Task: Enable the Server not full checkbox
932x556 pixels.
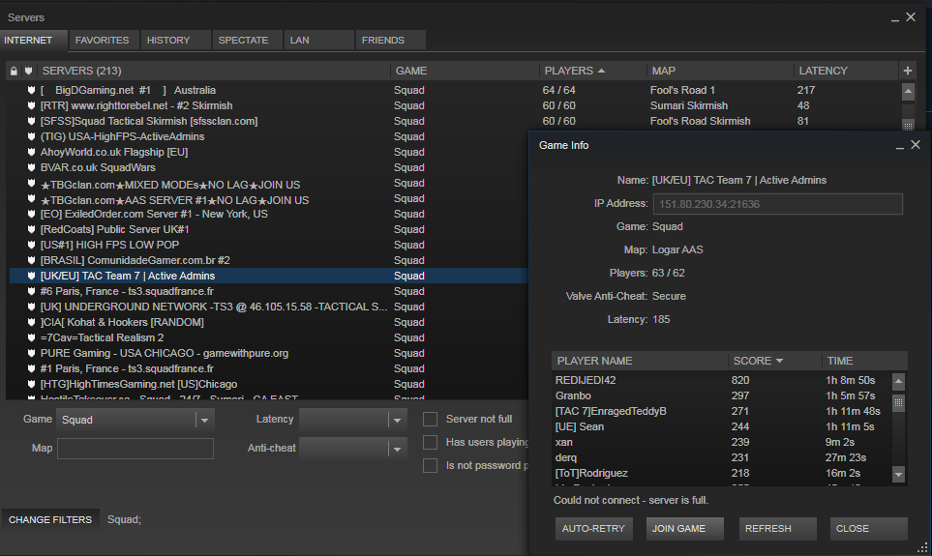Action: click(430, 419)
